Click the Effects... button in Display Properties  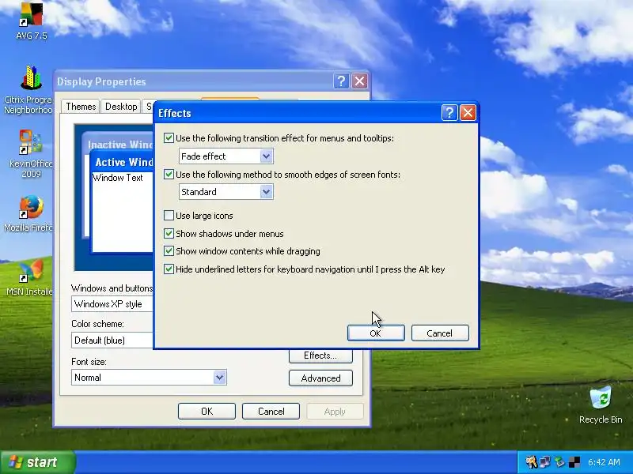pos(320,355)
